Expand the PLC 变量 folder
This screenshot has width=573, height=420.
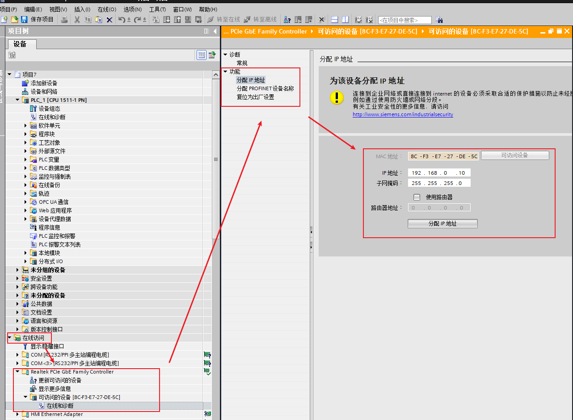26,160
